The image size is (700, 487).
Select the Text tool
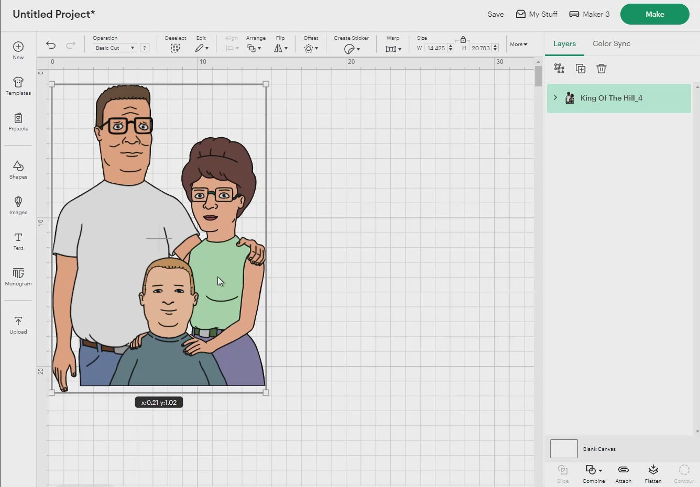pyautogui.click(x=18, y=241)
